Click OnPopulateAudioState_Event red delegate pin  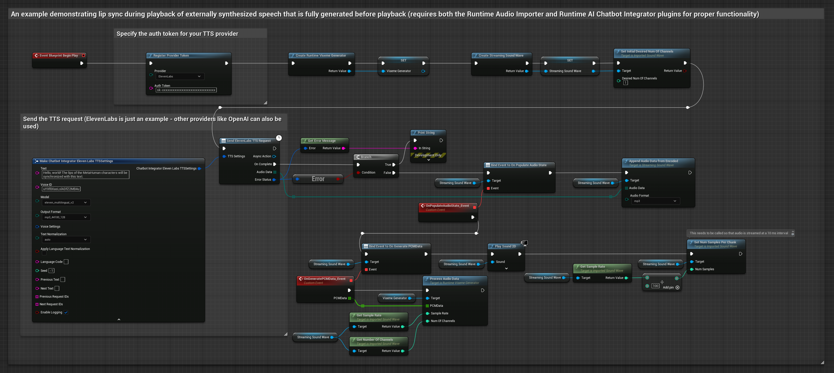pyautogui.click(x=474, y=208)
